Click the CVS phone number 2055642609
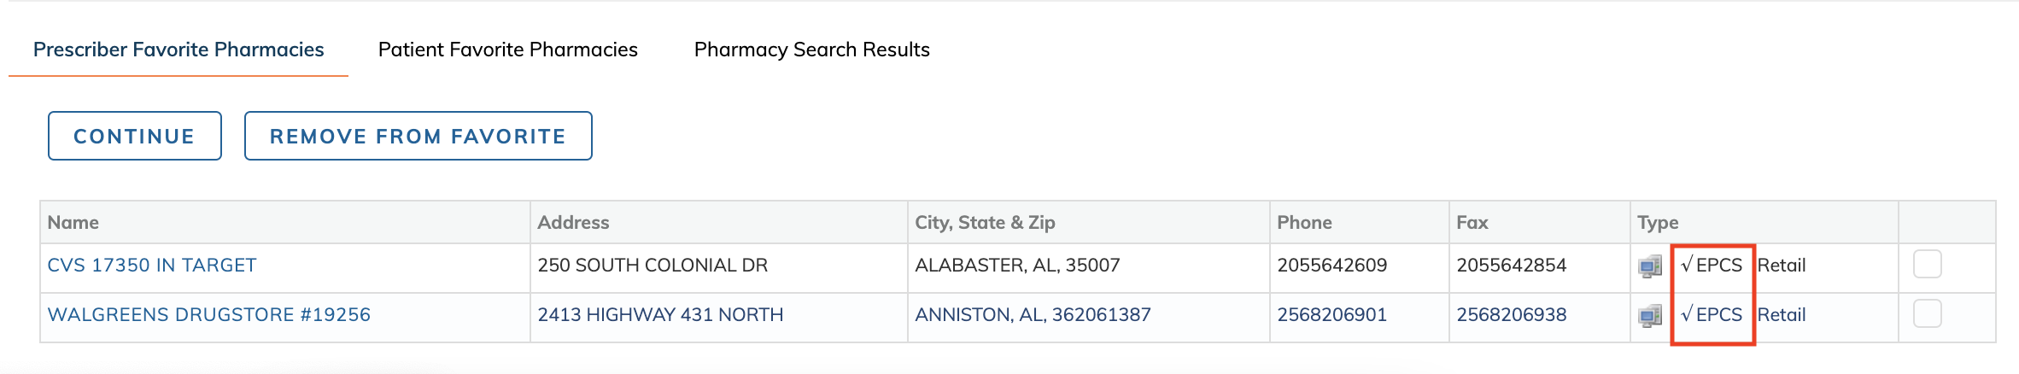The height and width of the screenshot is (374, 2019). [1332, 266]
